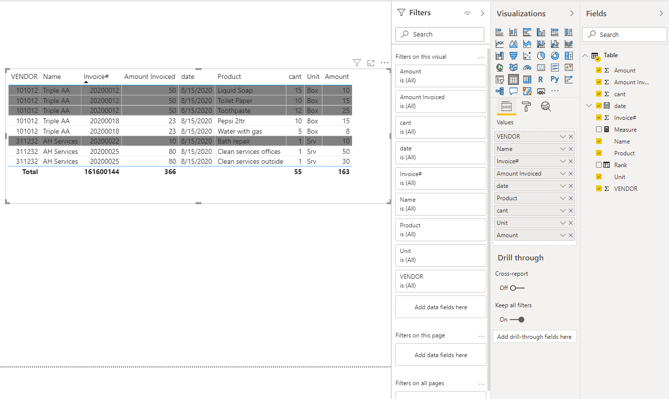Viewport: 669px width, 399px height.
Task: Turn off the Keep all filters toggle
Action: pyautogui.click(x=517, y=320)
